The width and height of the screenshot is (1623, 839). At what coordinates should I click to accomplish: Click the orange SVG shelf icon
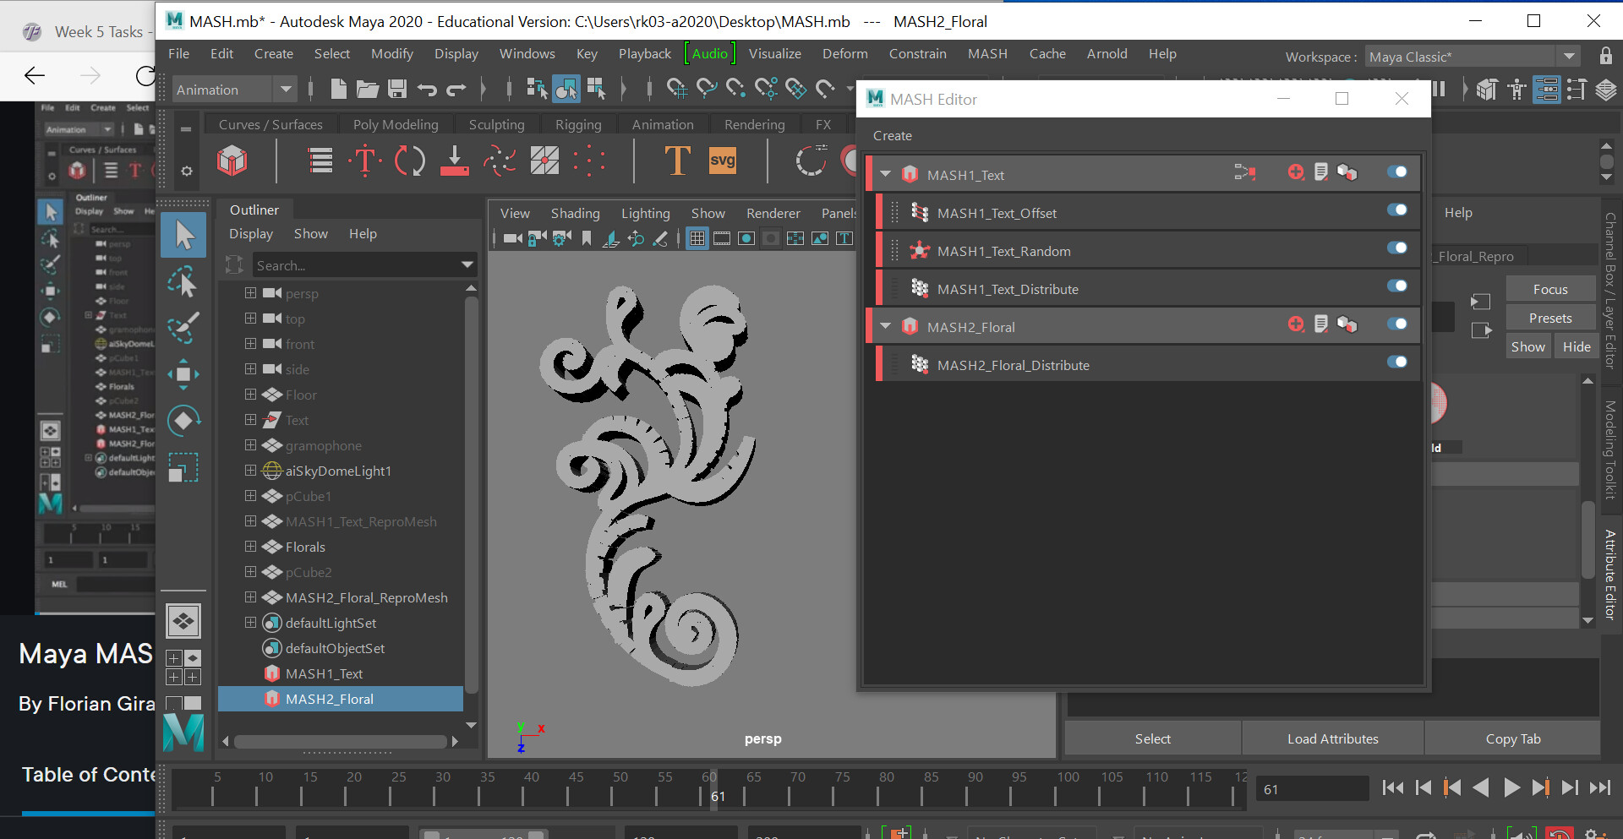tap(722, 160)
